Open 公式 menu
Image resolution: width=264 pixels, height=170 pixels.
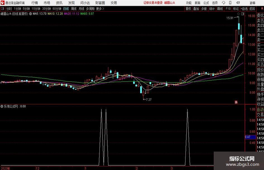click(206, 3)
